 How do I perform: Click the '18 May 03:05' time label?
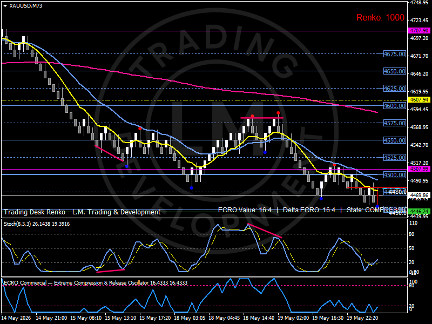[190, 318]
